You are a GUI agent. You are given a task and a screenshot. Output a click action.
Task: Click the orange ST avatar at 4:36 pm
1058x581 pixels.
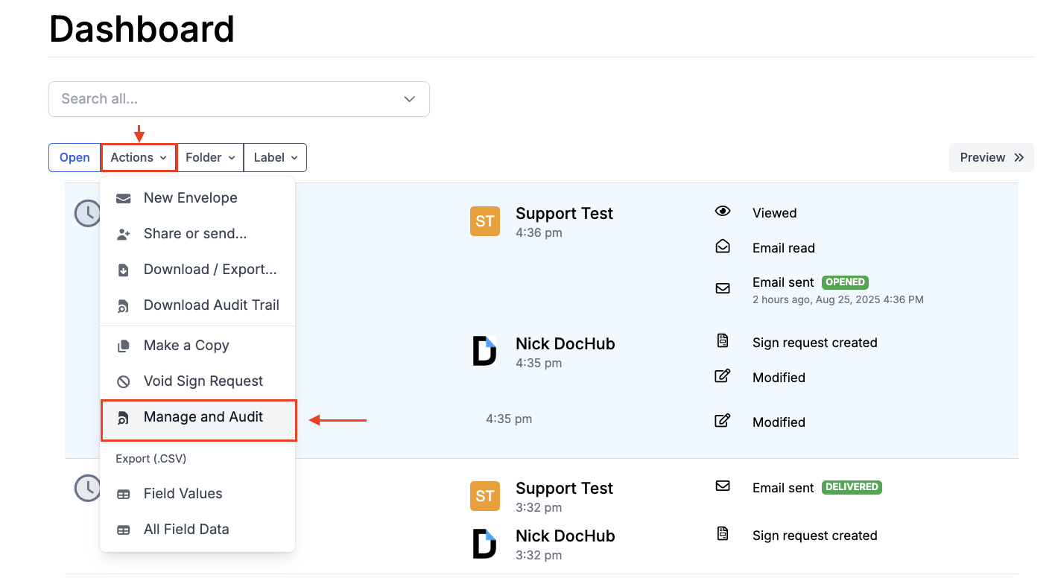coord(485,221)
